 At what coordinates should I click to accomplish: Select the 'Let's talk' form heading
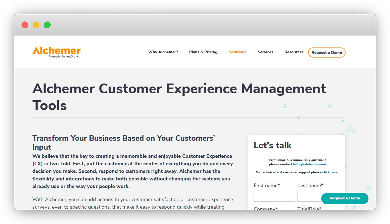[x=273, y=145]
